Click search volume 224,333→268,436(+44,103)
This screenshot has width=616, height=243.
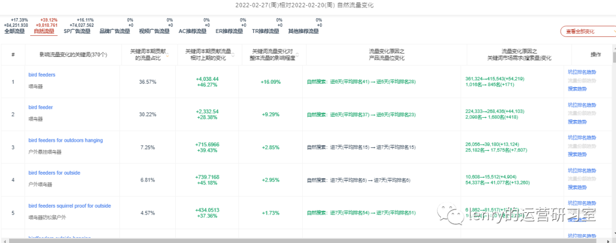tap(495, 112)
